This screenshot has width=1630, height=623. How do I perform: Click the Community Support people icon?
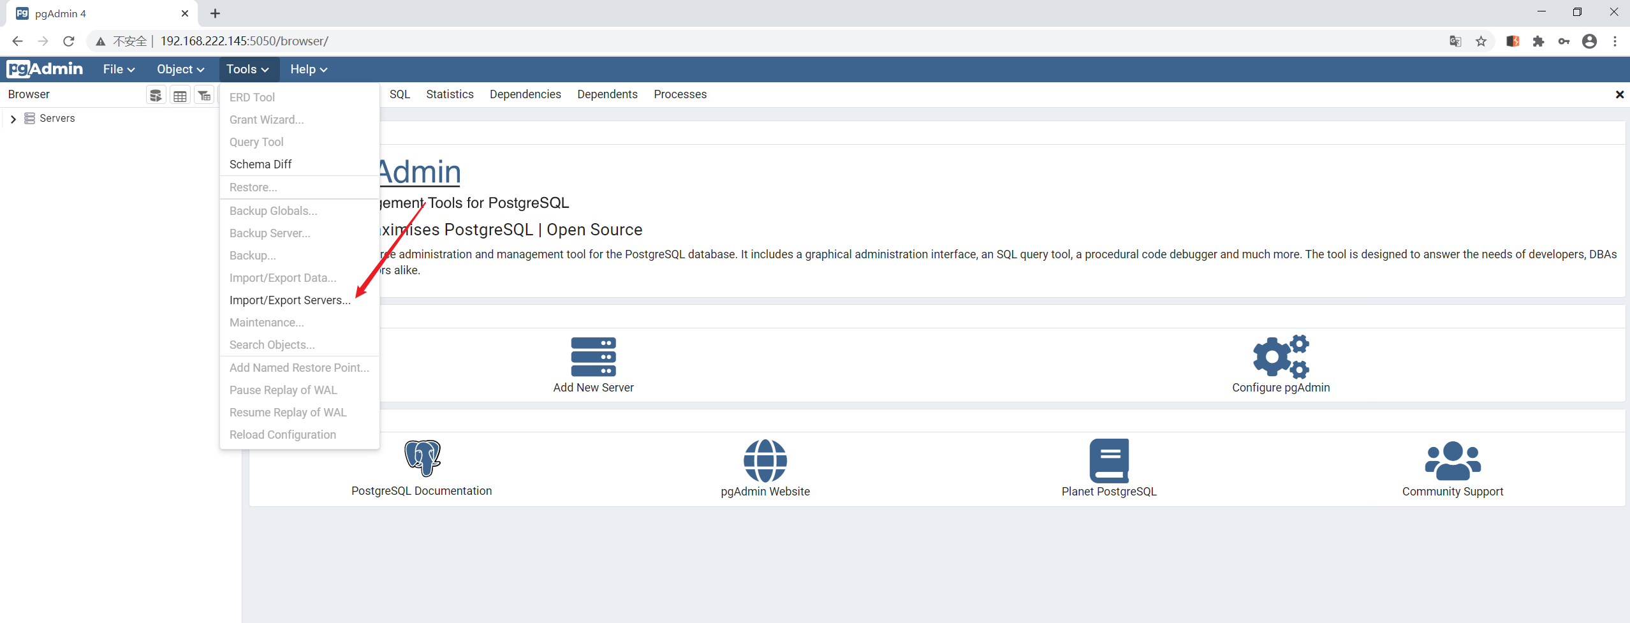coord(1453,460)
